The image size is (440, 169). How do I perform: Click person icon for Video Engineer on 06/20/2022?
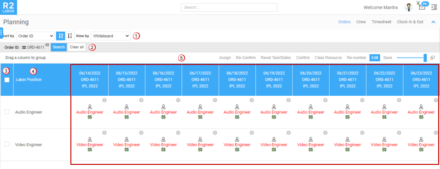pyautogui.click(x=311, y=139)
